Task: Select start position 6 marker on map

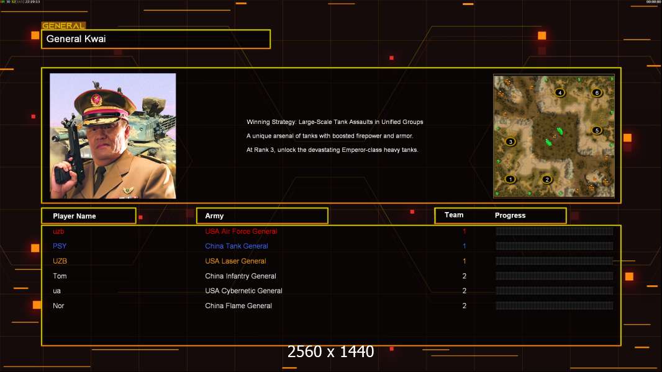Action: [x=597, y=93]
